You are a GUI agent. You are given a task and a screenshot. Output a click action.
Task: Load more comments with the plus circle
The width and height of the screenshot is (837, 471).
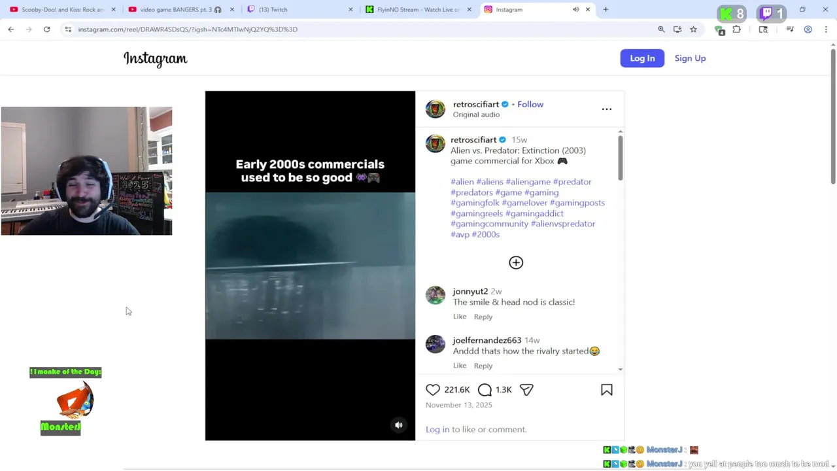click(x=516, y=262)
